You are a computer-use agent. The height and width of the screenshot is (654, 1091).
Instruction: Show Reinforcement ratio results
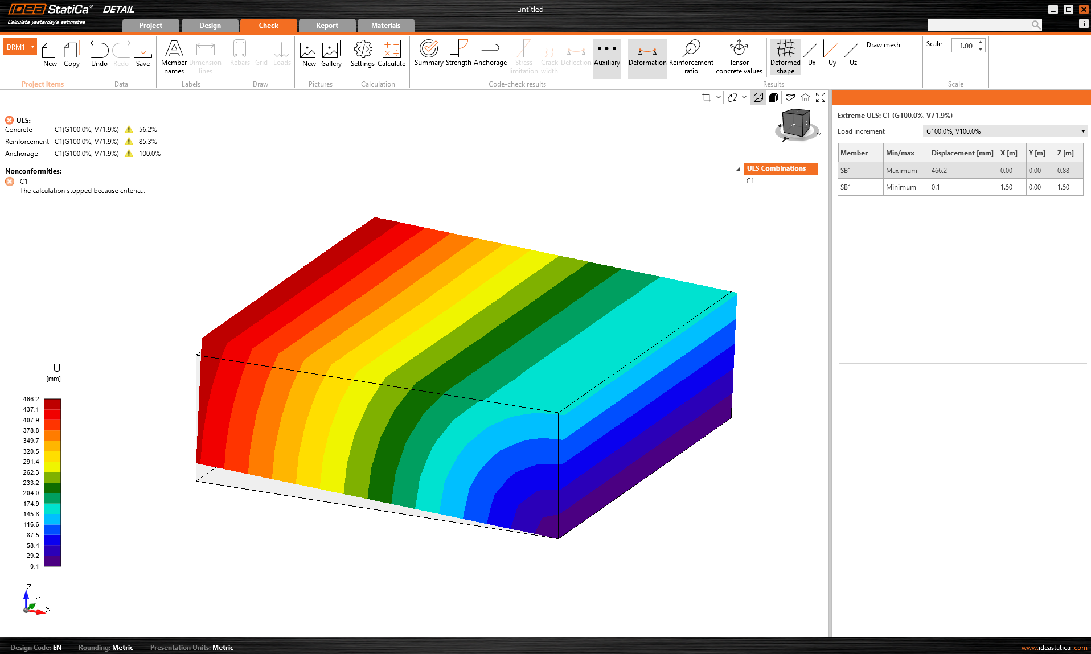(691, 57)
